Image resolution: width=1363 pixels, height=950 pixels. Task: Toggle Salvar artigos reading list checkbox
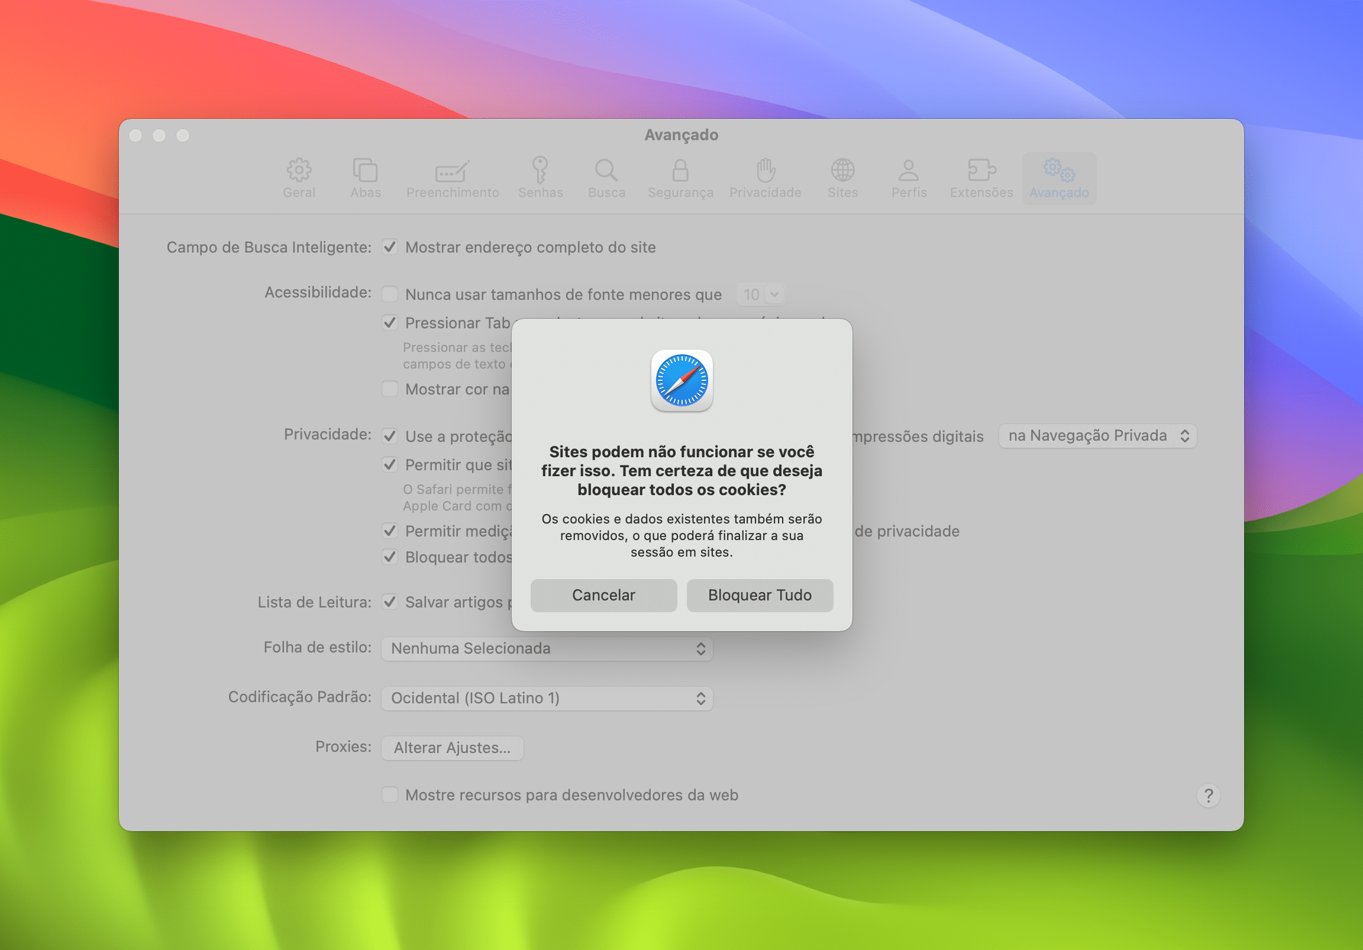(389, 603)
